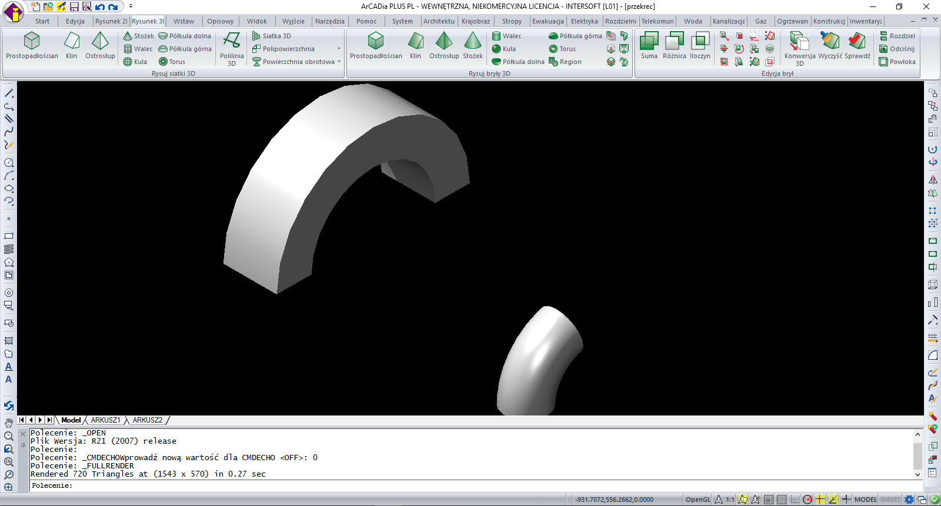Viewport: 941px width, 506px height.
Task: Select mesh Półkula górna in Rysuj siatki 3D
Action: click(185, 49)
